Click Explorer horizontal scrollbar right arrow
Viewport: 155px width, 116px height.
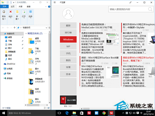pyautogui.click(x=47, y=105)
